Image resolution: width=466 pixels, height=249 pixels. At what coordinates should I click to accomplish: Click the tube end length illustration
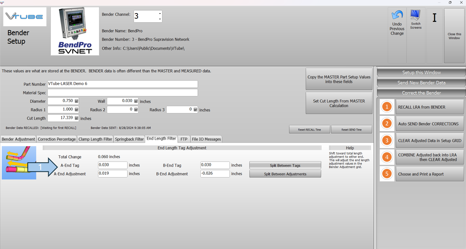[19, 163]
